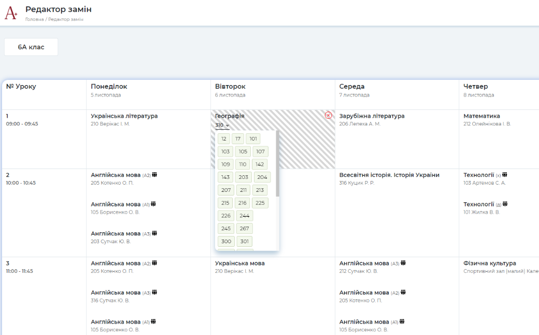This screenshot has height=335, width=539.
Task: Click the Понеділок column header
Action: coord(109,86)
